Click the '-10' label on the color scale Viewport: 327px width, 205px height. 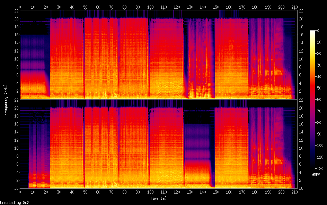coord(318,42)
